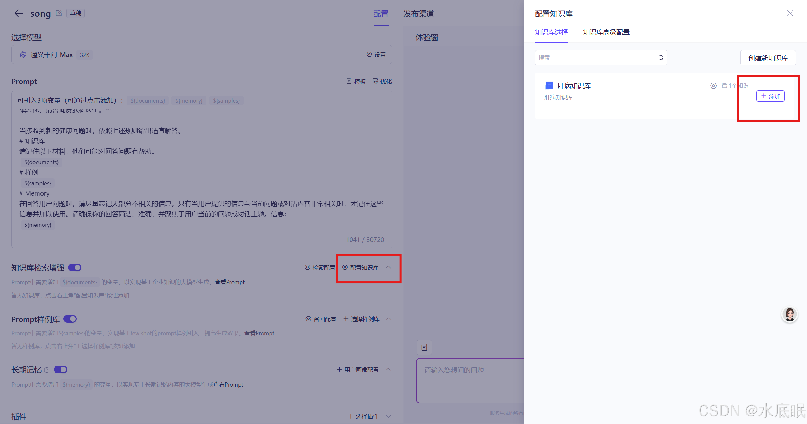Image resolution: width=807 pixels, height=424 pixels.
Task: Open settings gear of 肝病知识库 entry
Action: [x=713, y=86]
